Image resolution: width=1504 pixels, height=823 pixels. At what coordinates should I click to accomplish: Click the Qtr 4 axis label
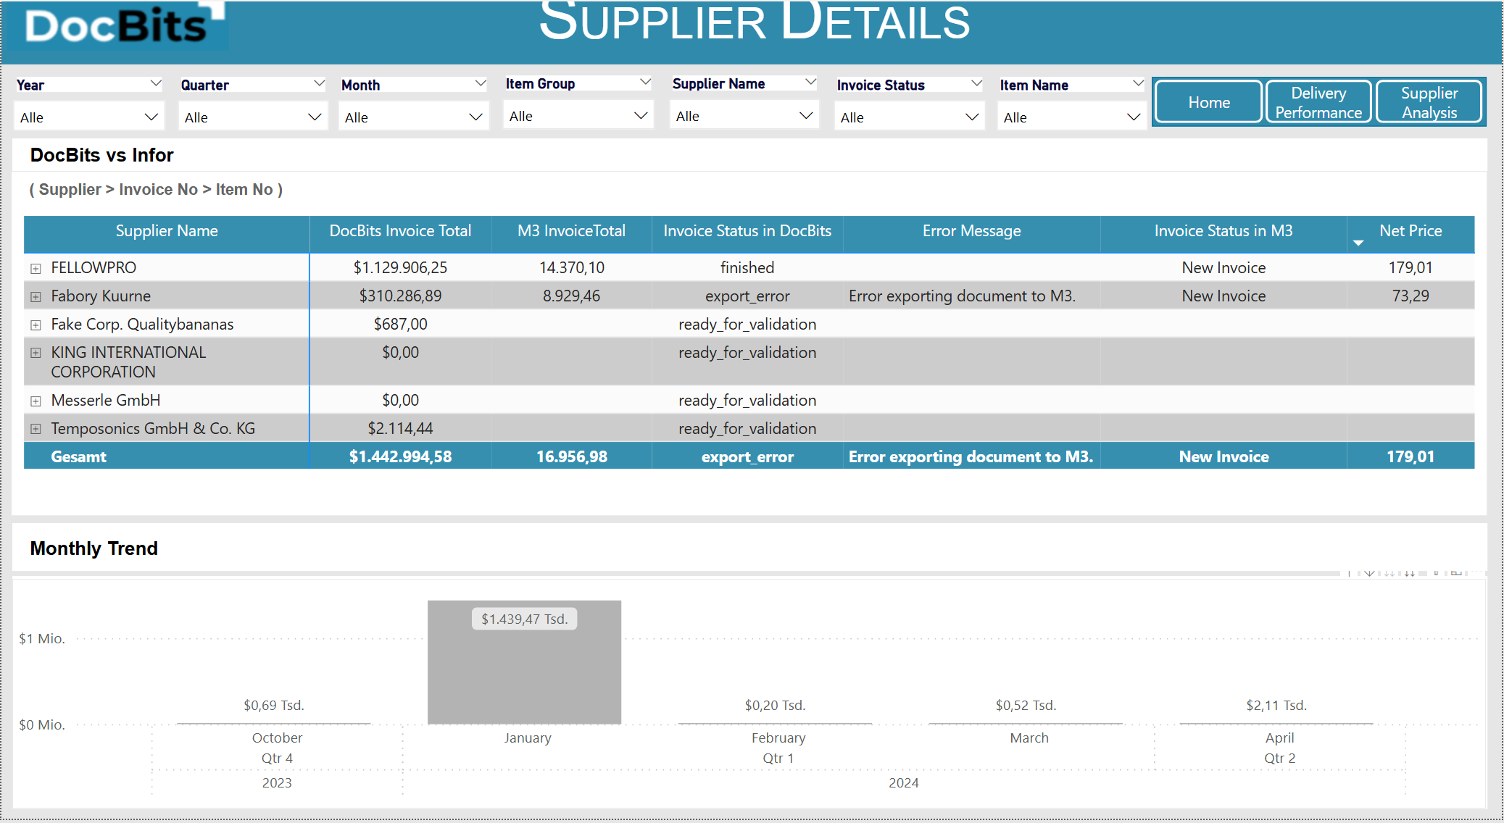tap(277, 759)
